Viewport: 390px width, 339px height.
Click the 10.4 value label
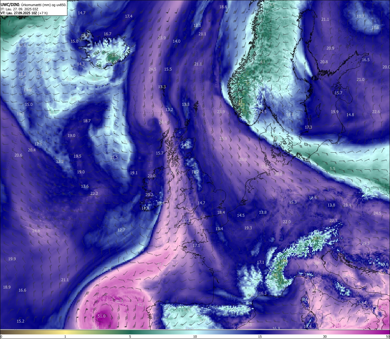pyautogui.click(x=307, y=327)
